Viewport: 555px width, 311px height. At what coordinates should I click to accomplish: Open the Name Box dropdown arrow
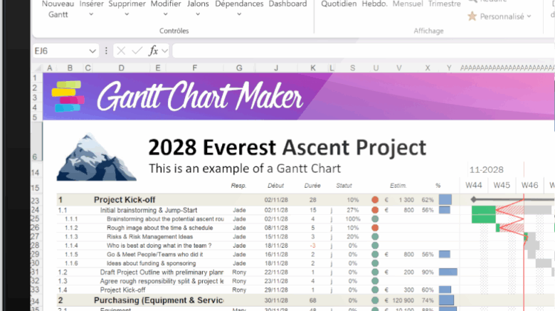(x=92, y=51)
